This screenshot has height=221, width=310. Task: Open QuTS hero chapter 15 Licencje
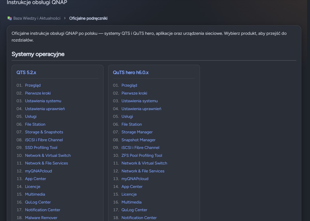[x=129, y=194]
